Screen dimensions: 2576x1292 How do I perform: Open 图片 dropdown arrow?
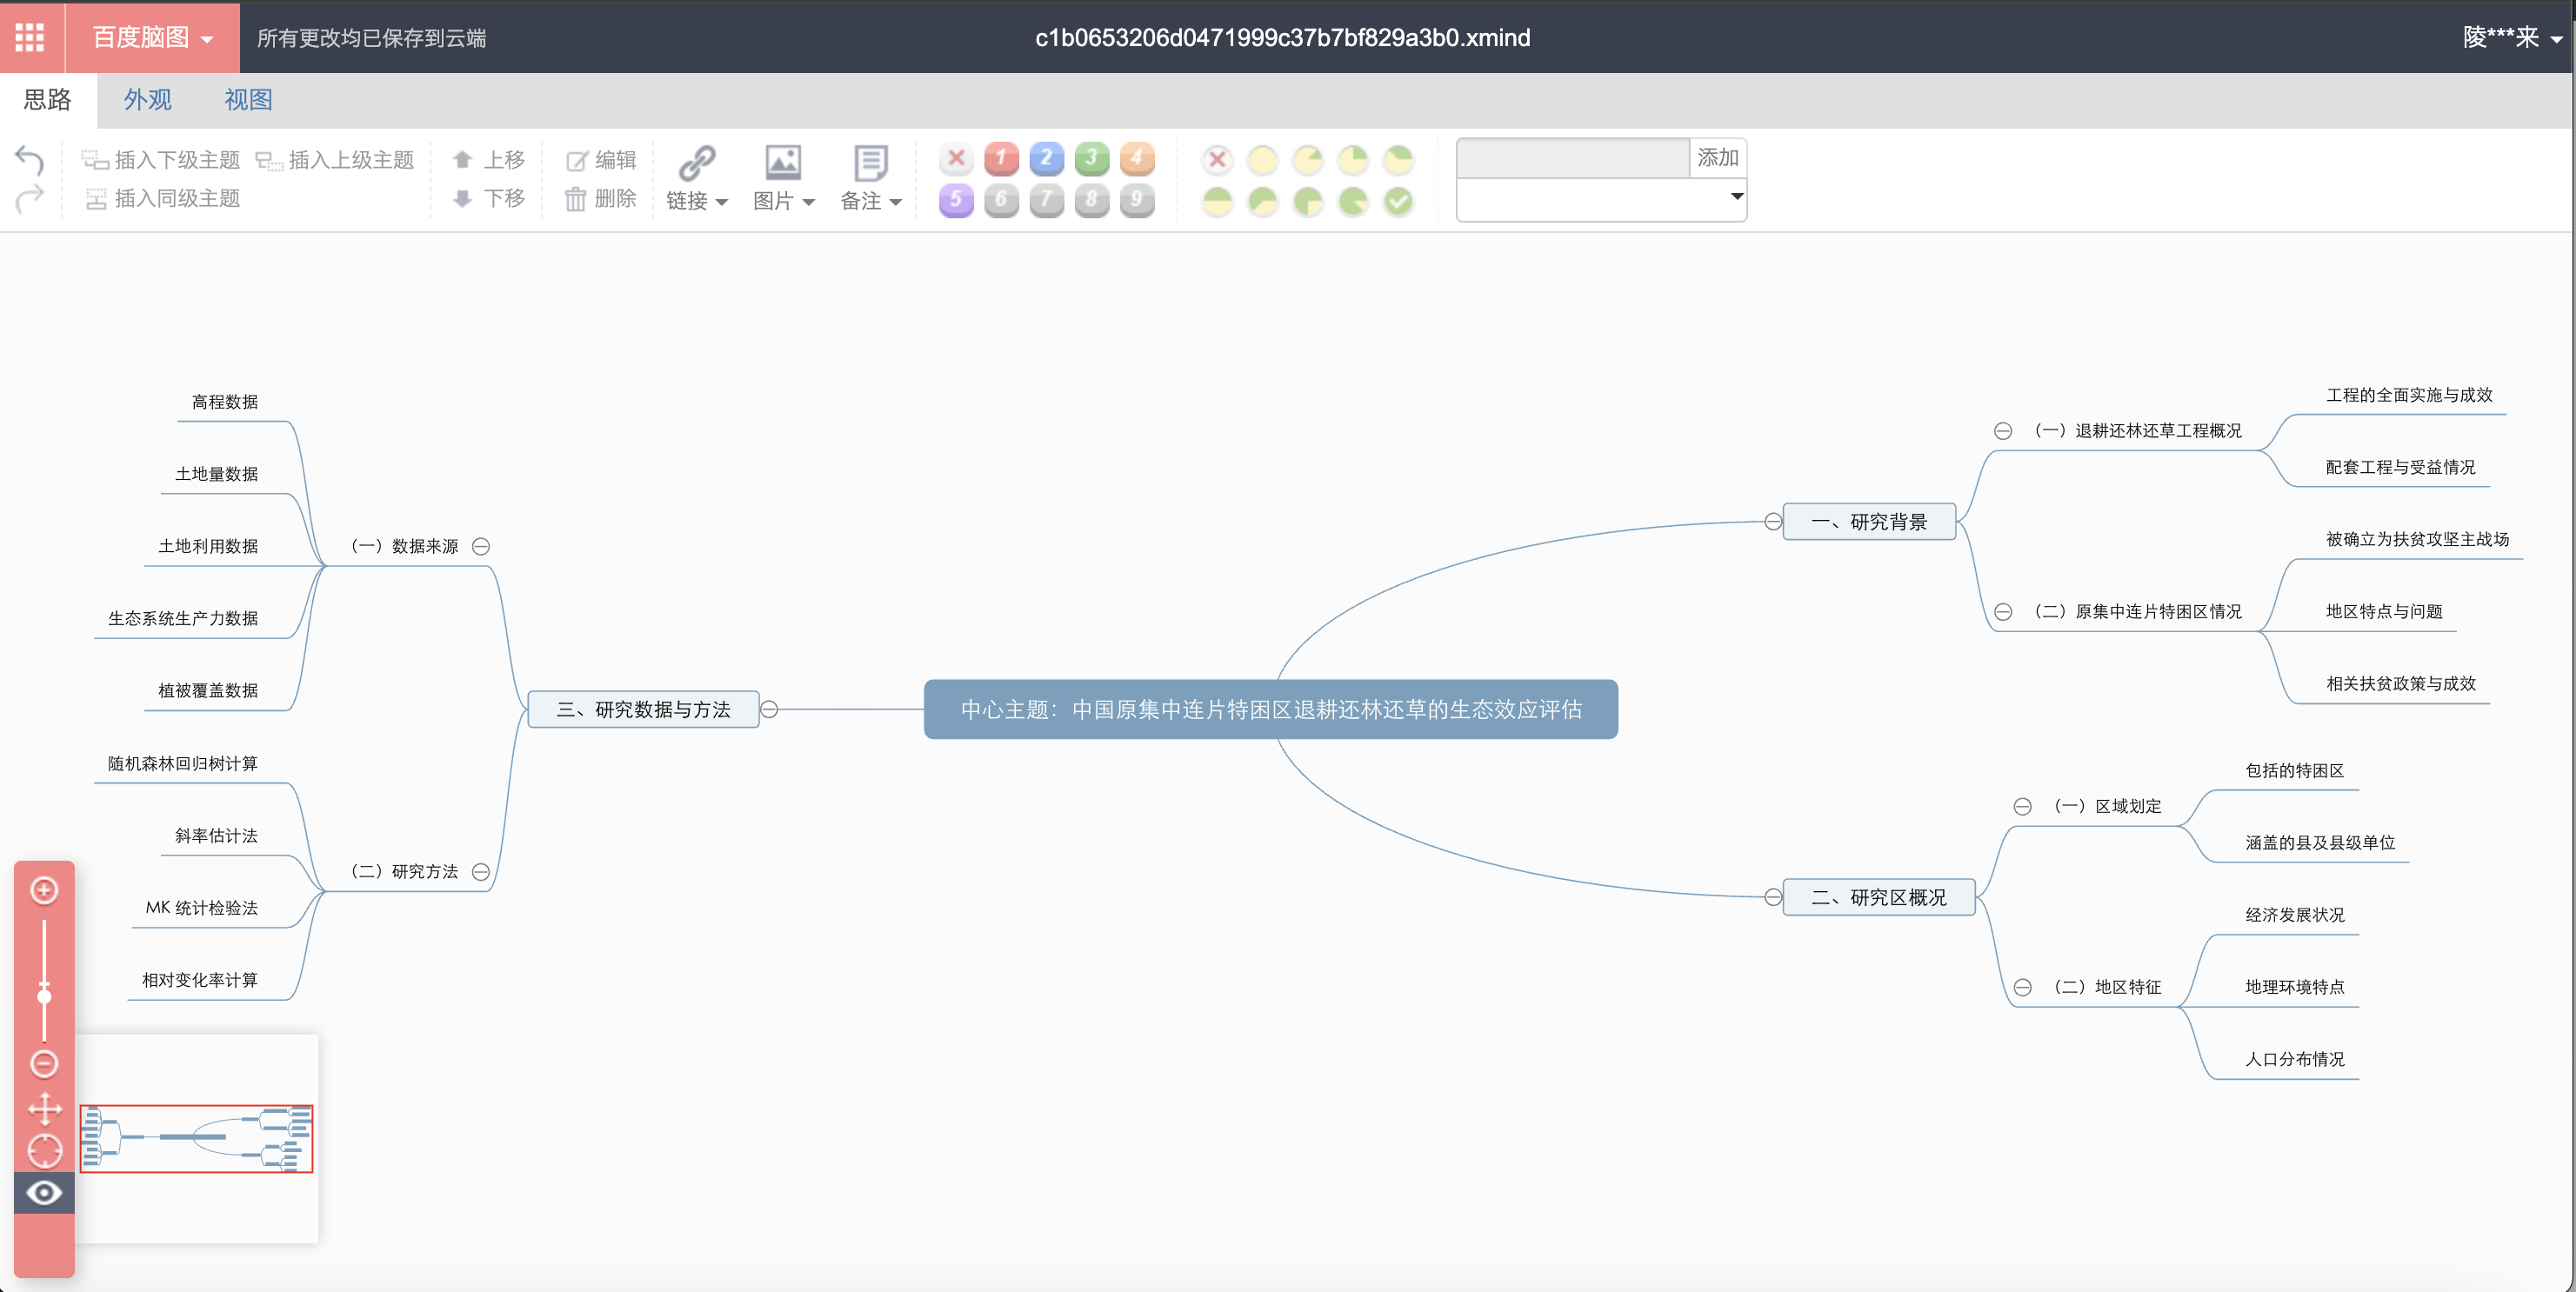click(808, 202)
